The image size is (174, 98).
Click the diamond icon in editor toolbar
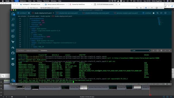154,13
